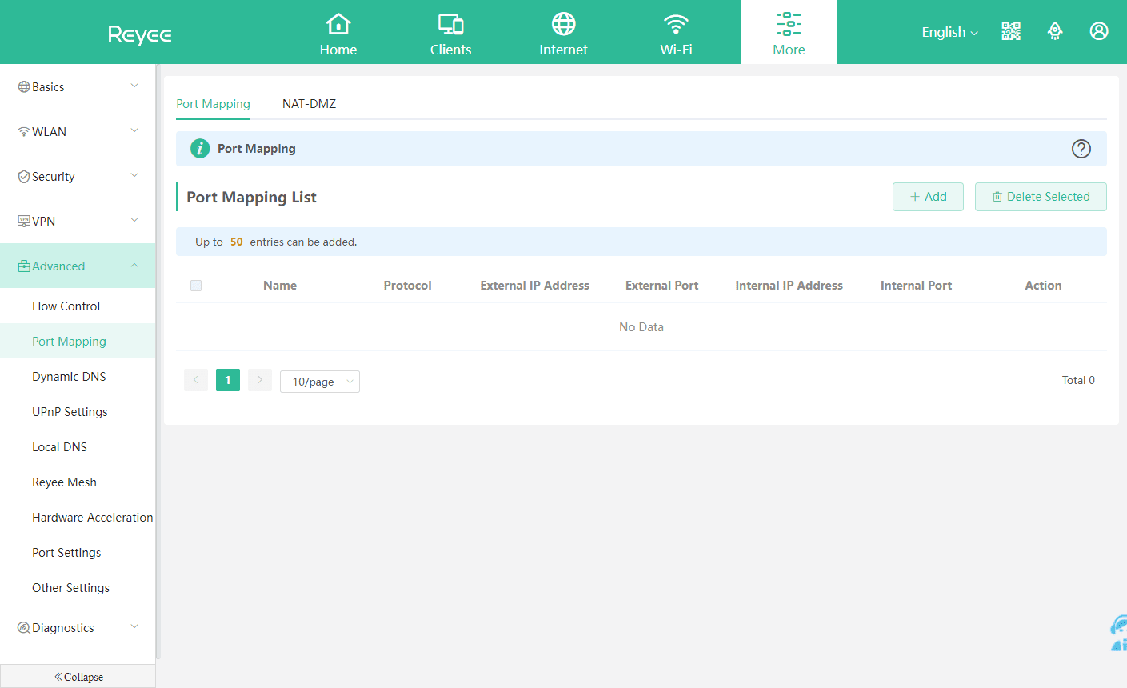Screen dimensions: 1127x688
Task: Select Dynamic DNS in the sidebar
Action: (69, 377)
